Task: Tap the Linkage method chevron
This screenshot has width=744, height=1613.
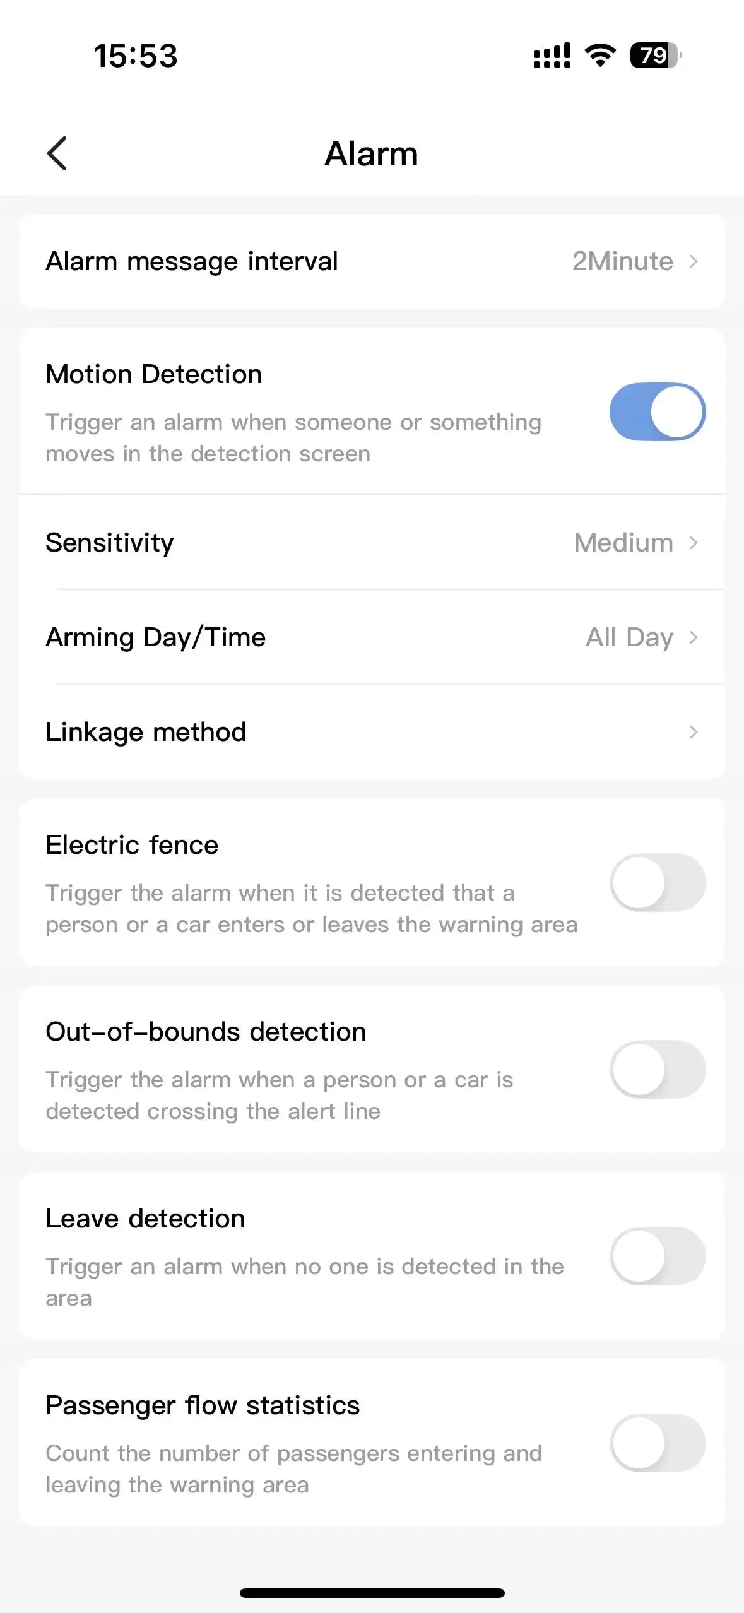Action: click(x=694, y=732)
